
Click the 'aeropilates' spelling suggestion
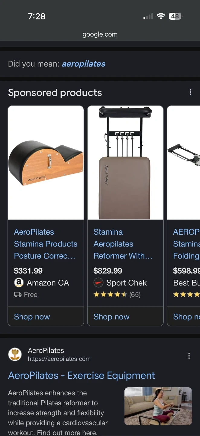tap(83, 64)
